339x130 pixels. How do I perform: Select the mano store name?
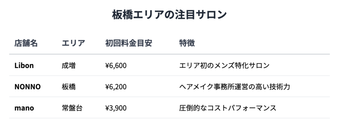click(x=24, y=108)
